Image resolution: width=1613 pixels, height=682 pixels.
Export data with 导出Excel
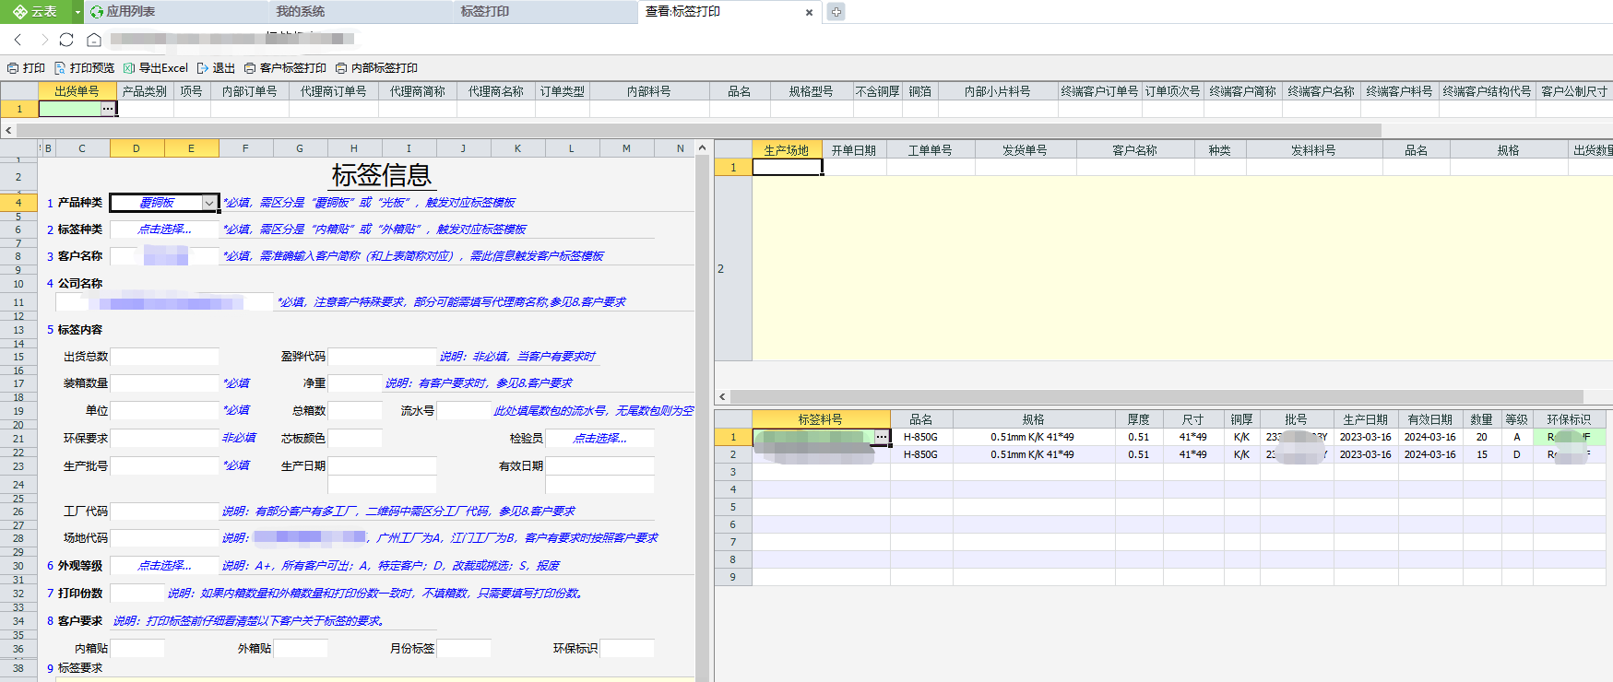point(155,68)
